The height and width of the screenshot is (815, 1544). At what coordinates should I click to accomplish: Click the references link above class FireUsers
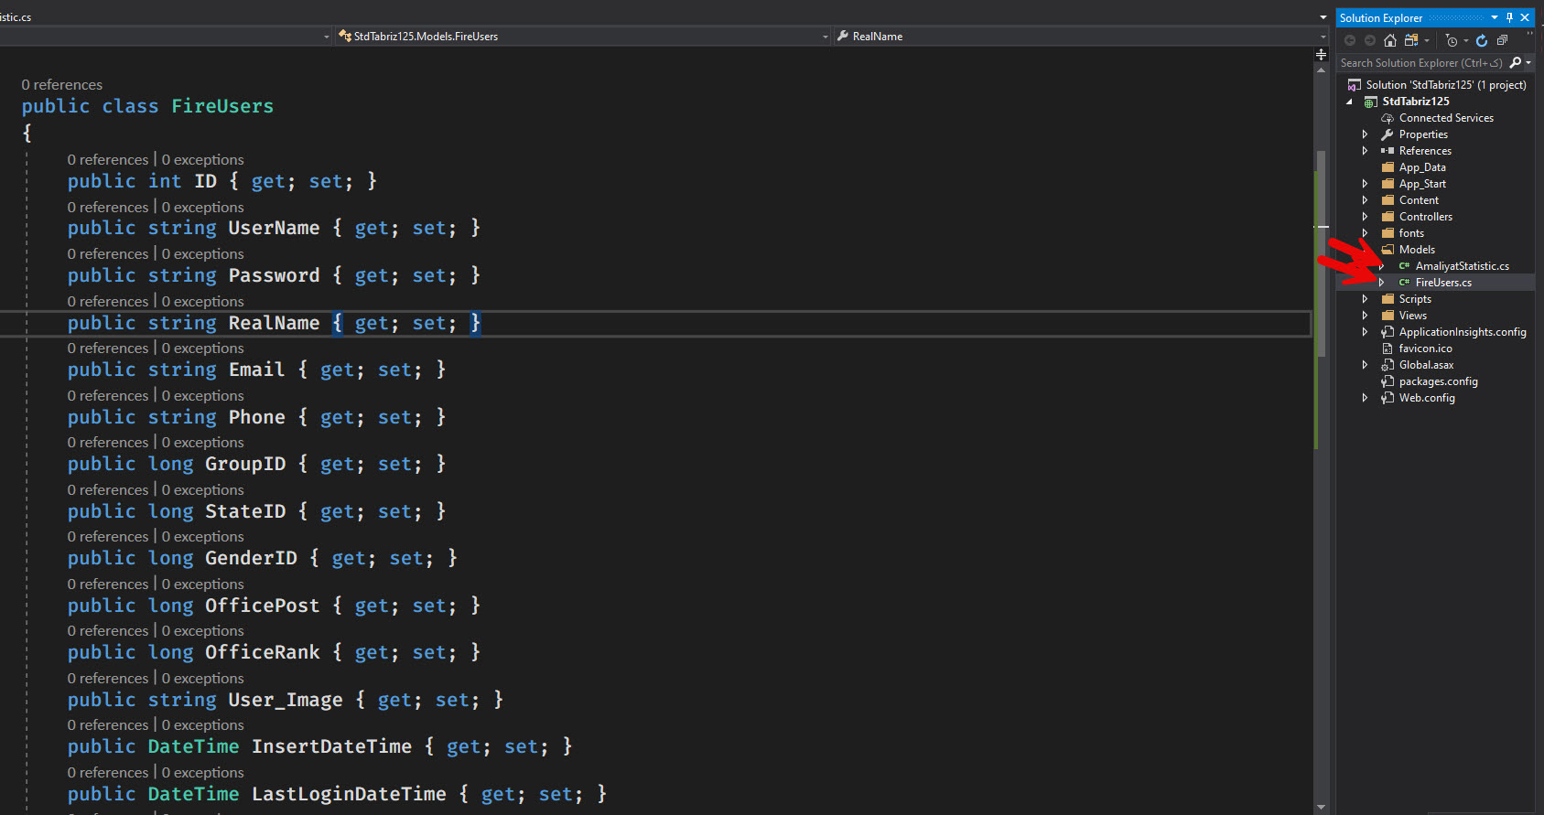62,85
